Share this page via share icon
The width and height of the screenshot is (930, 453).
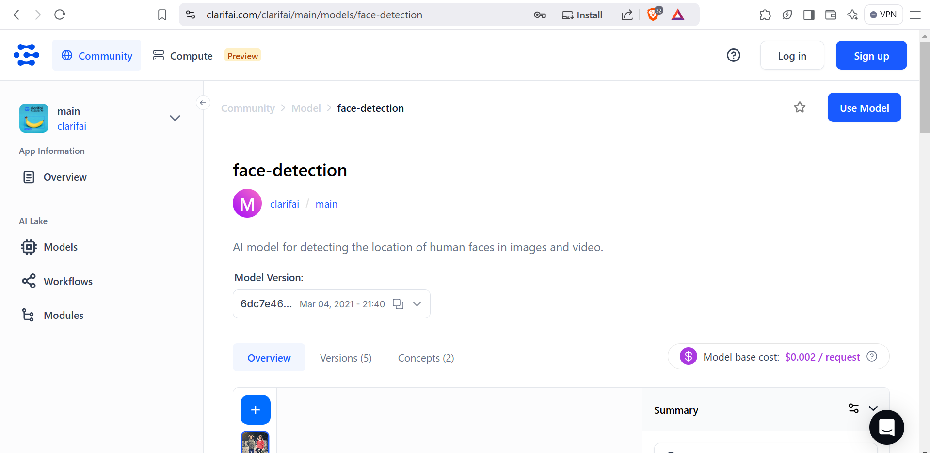pyautogui.click(x=627, y=15)
